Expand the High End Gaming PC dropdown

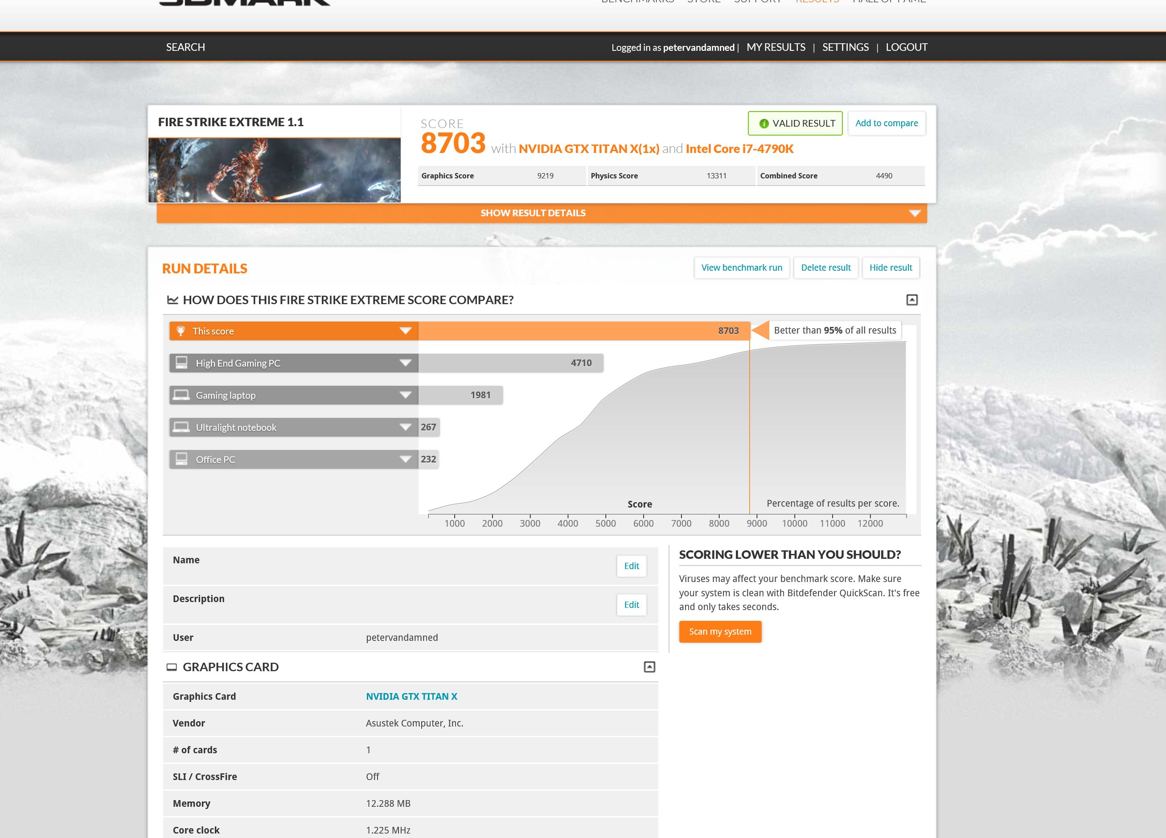(x=406, y=363)
